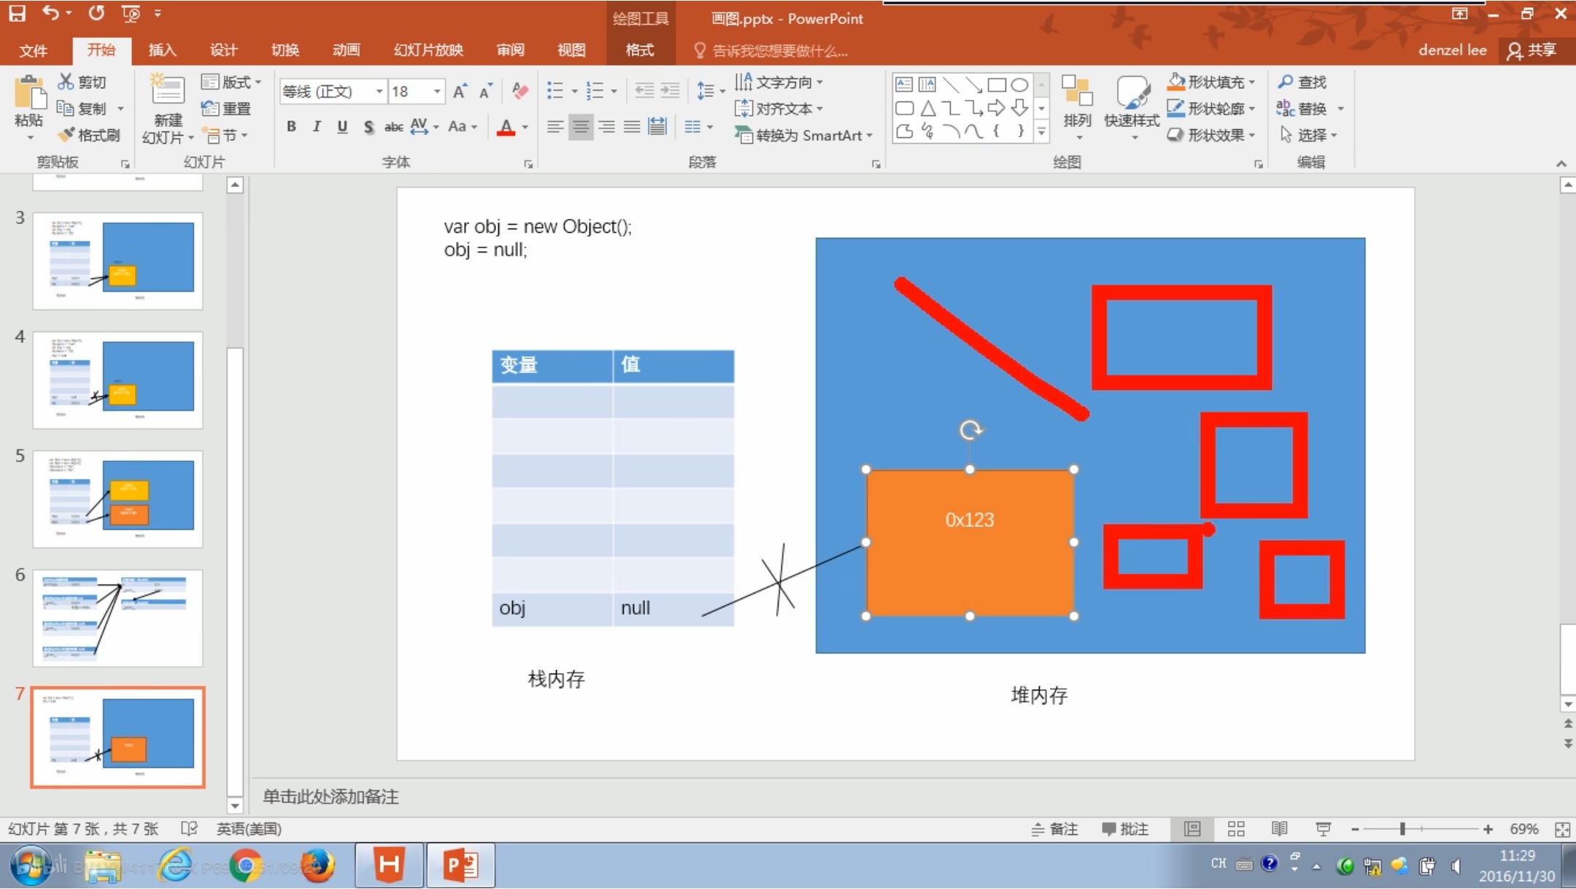Select slide 3 thumbnail
Viewport: 1576px width, 889px height.
(x=117, y=261)
